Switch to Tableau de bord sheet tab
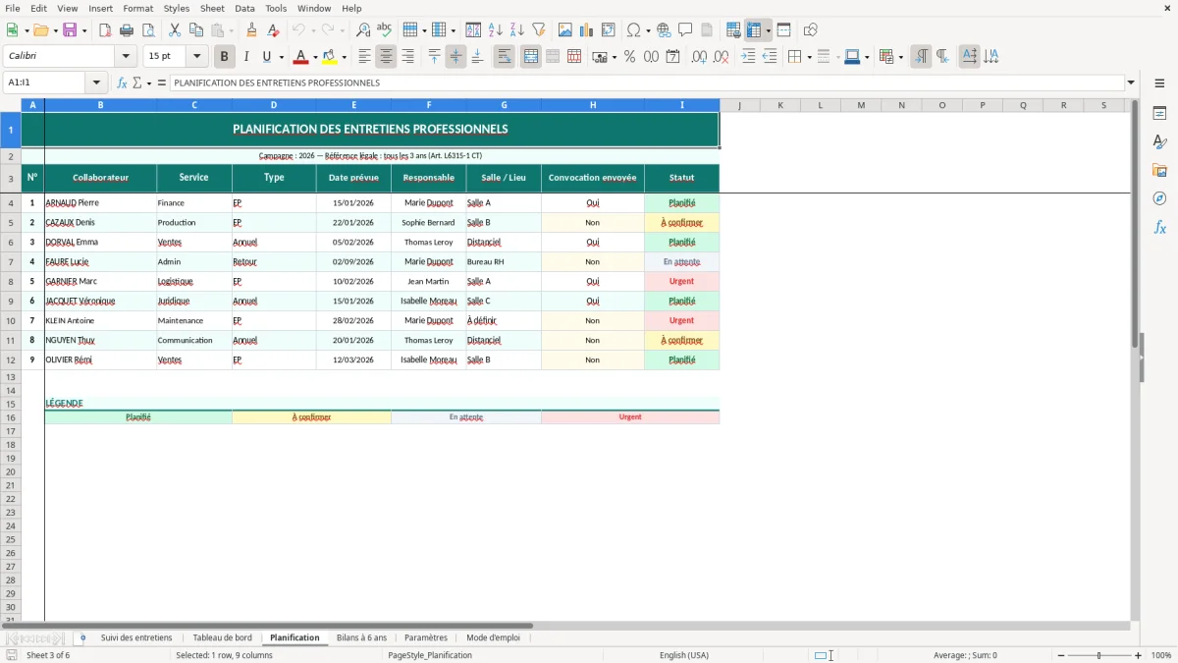 223,637
